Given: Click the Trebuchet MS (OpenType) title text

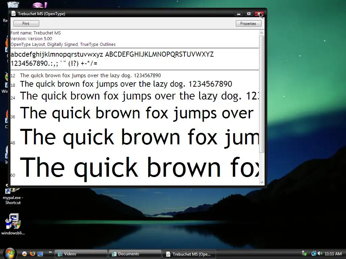Looking at the screenshot, I should tap(42, 14).
